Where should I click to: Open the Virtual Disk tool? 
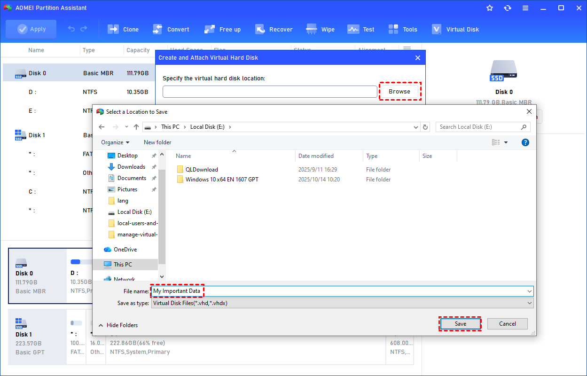455,29
